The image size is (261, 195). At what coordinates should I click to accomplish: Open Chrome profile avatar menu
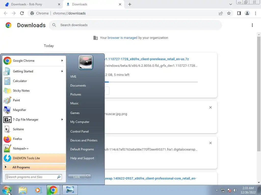pyautogui.click(x=247, y=13)
